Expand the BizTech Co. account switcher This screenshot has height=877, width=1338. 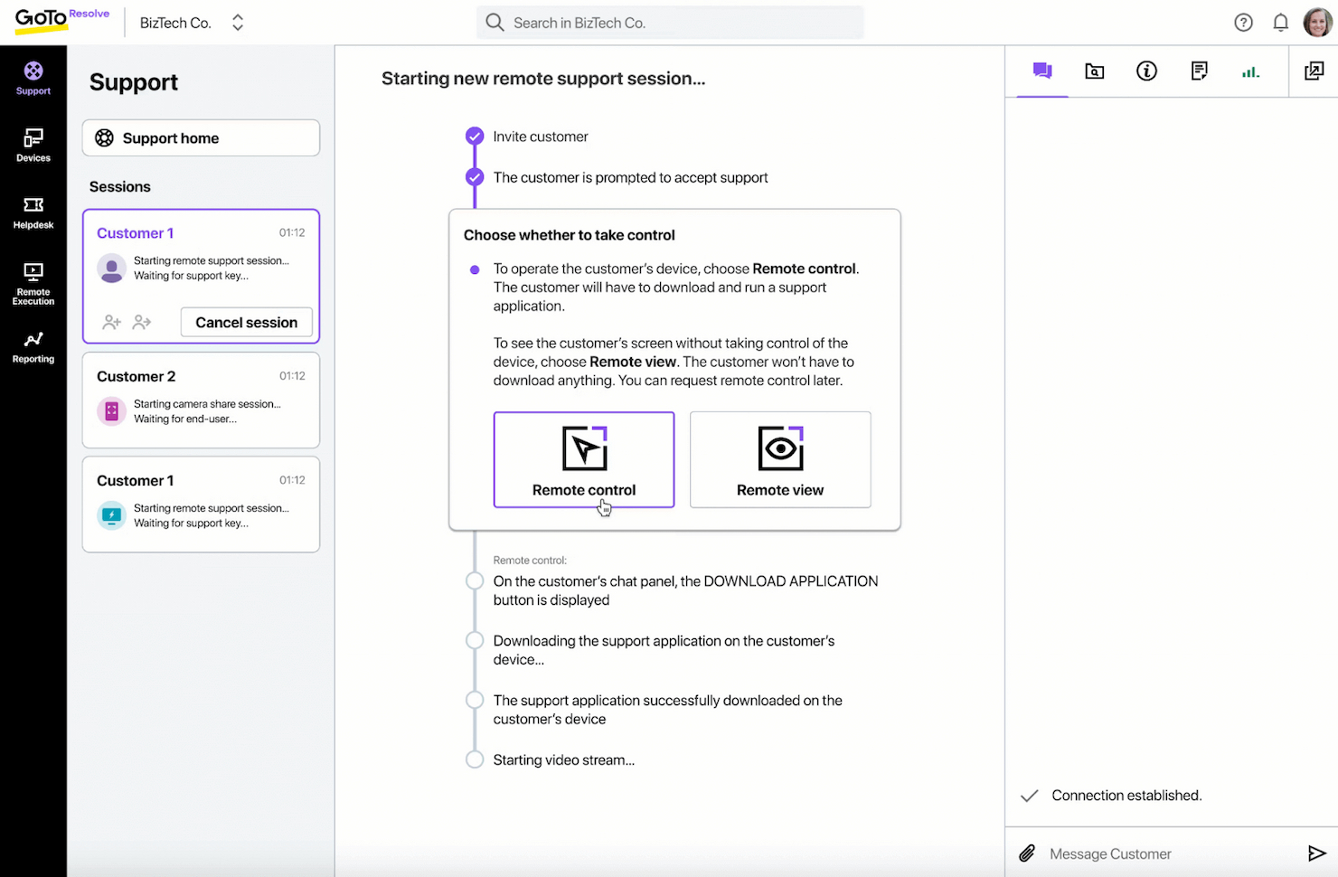(x=237, y=22)
